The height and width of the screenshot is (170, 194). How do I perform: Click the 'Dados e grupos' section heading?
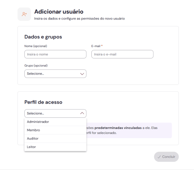pos(43,37)
